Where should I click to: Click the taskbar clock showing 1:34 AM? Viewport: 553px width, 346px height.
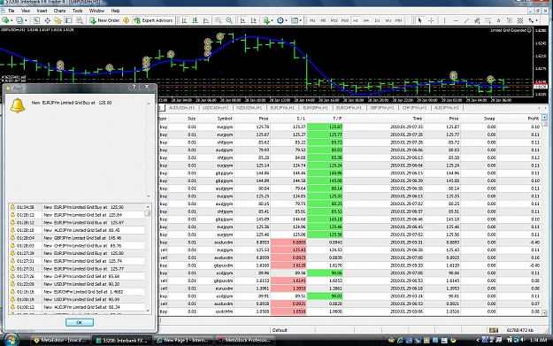[x=538, y=340]
